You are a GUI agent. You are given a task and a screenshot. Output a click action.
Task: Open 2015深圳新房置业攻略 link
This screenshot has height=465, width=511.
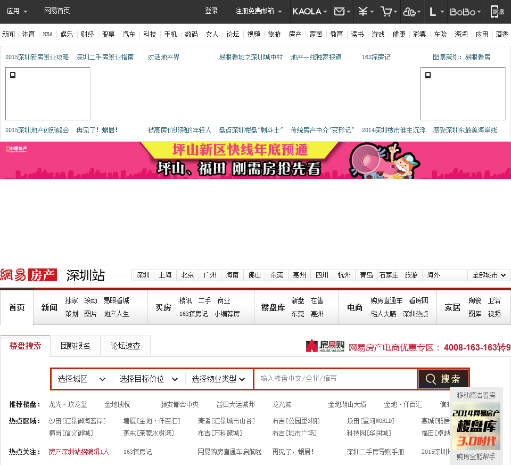pos(37,57)
